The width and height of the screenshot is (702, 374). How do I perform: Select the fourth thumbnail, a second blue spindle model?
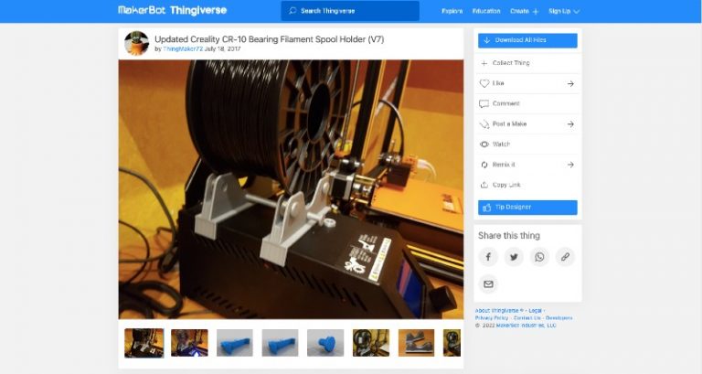280,343
